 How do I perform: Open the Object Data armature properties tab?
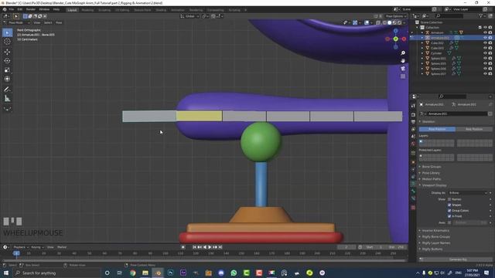pos(413,184)
